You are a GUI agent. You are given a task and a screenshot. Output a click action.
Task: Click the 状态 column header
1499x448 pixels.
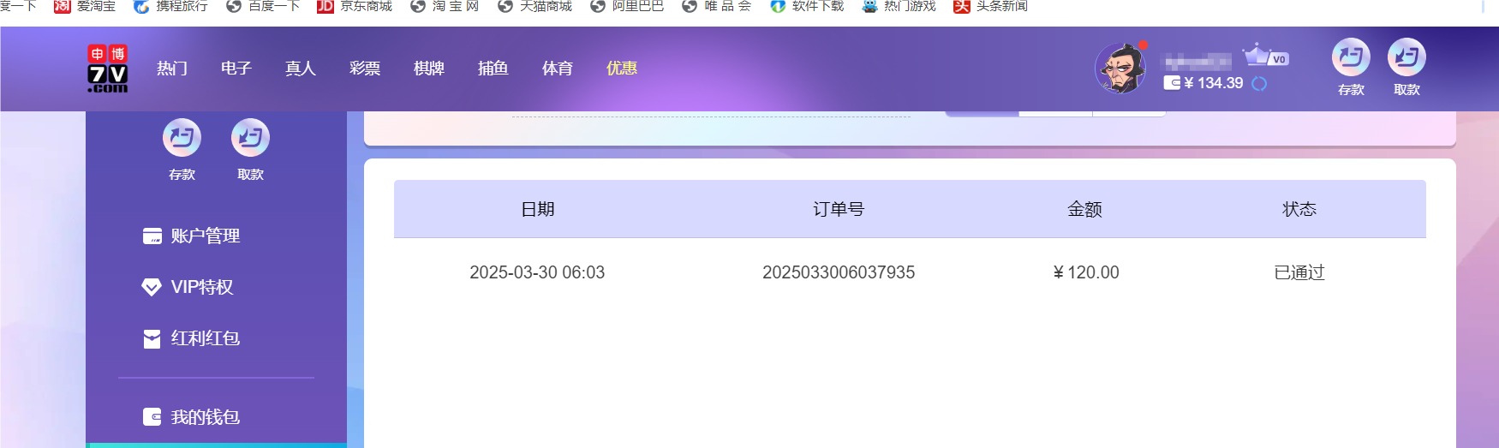[x=1299, y=209]
